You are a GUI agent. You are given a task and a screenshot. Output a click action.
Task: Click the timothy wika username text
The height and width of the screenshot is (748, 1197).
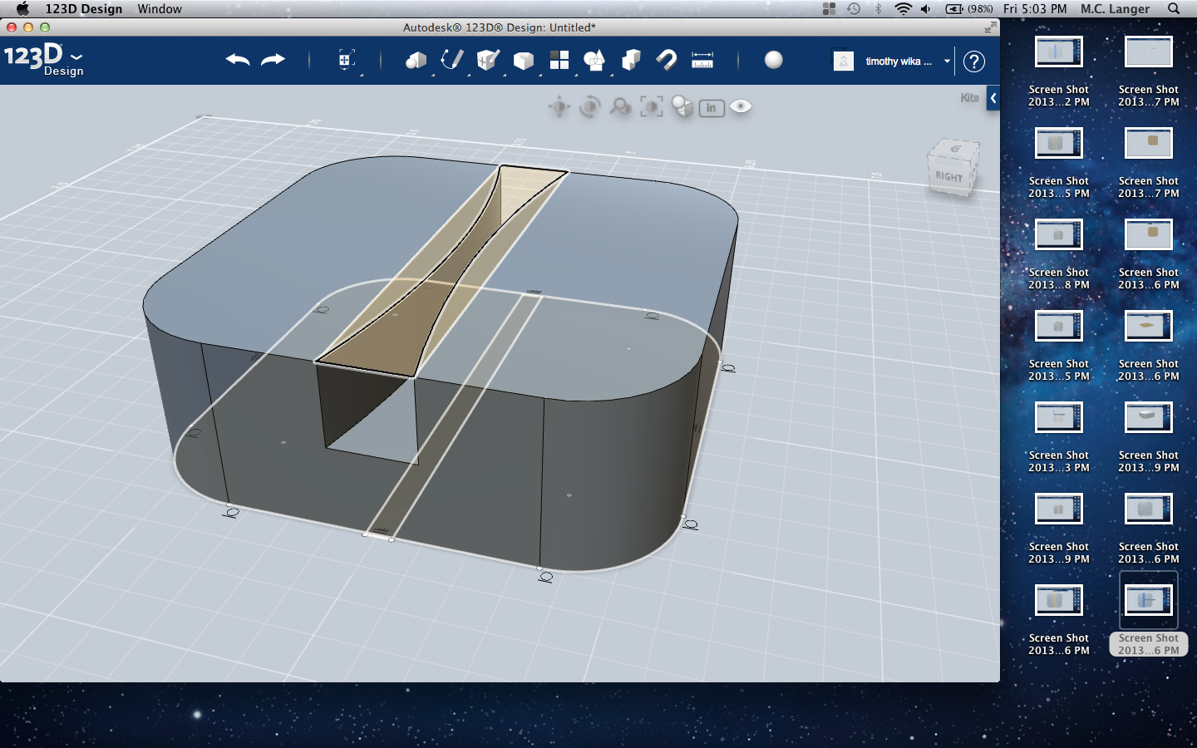click(898, 62)
